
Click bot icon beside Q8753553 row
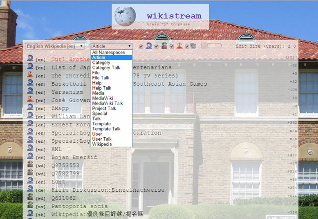point(30,164)
